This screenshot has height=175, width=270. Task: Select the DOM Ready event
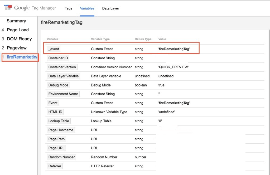click(x=19, y=39)
